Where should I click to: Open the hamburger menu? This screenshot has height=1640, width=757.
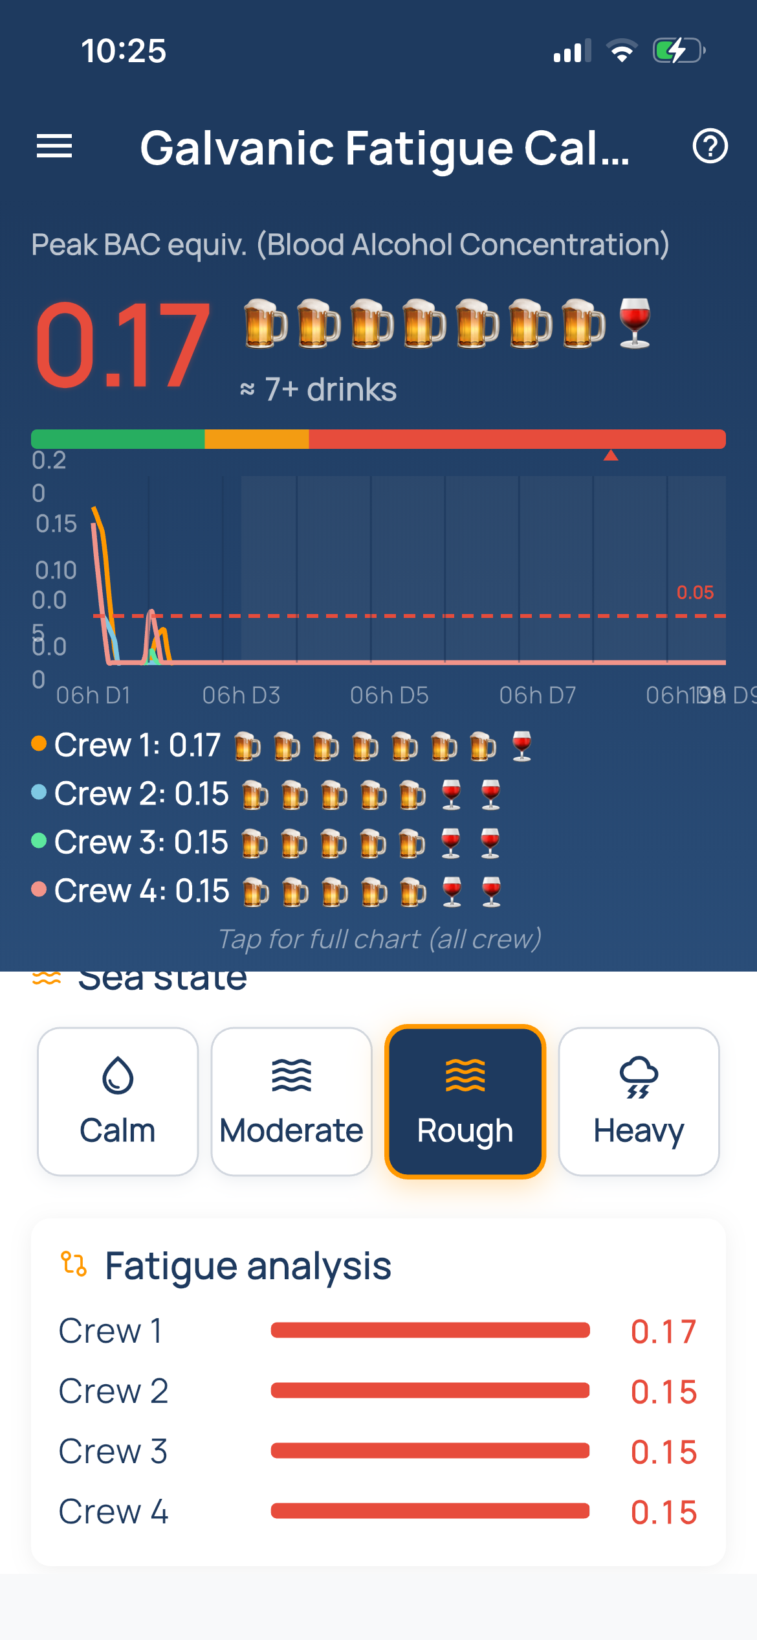tap(54, 146)
